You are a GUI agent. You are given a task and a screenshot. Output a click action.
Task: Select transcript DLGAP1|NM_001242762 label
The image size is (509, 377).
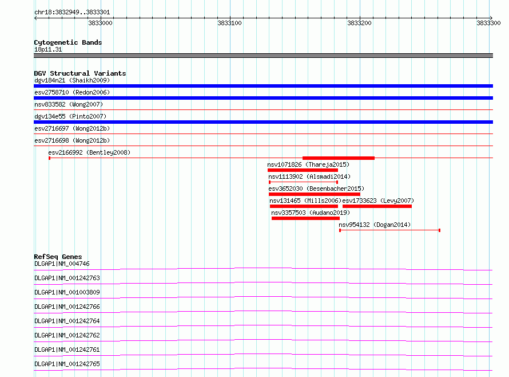point(67,335)
